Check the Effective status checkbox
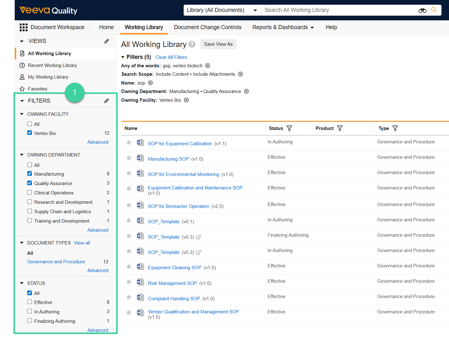The image size is (449, 340). click(29, 302)
